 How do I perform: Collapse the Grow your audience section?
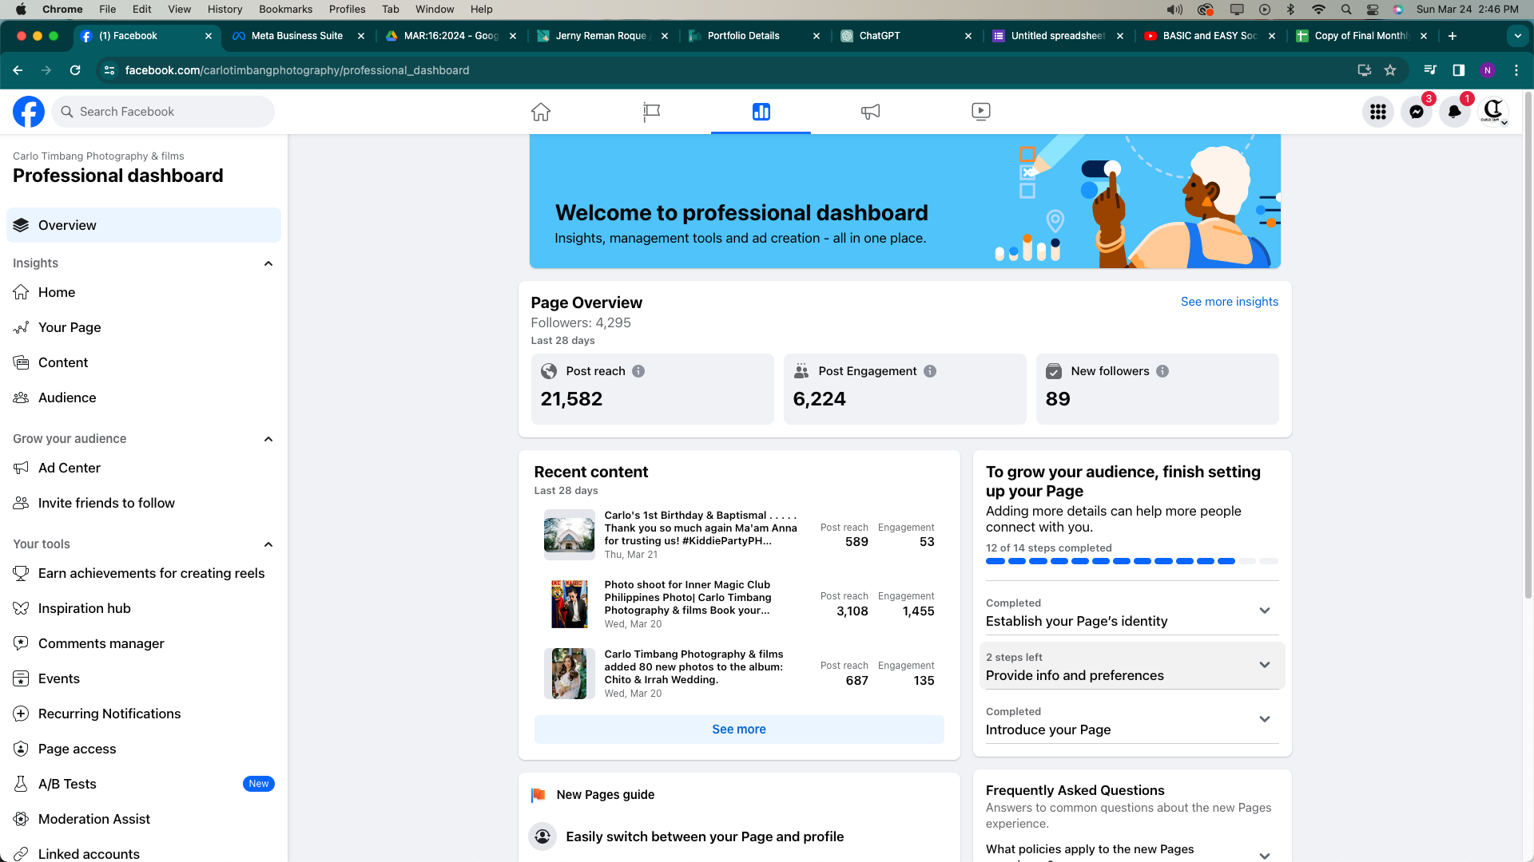point(268,439)
